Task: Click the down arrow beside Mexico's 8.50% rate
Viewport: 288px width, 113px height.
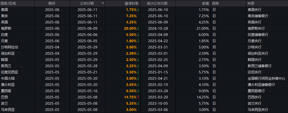Action: coord(138,91)
